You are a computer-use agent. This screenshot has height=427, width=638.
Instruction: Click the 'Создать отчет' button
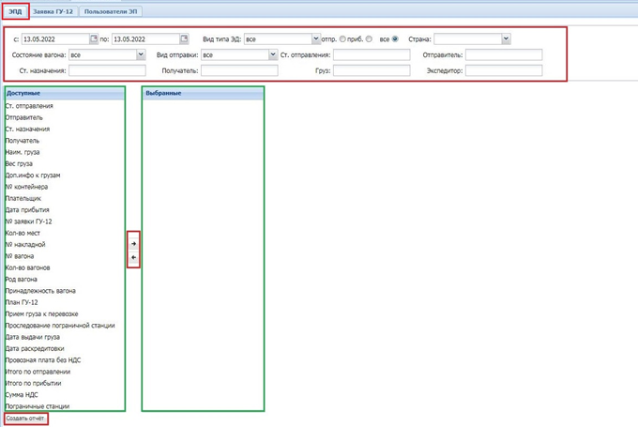[x=25, y=419]
